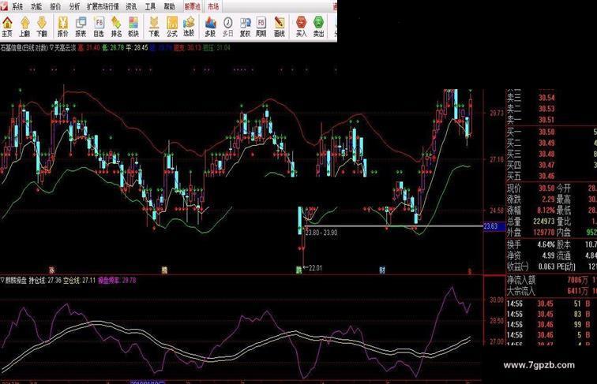
Task: Open the 帮助 menu
Action: coord(169,6)
